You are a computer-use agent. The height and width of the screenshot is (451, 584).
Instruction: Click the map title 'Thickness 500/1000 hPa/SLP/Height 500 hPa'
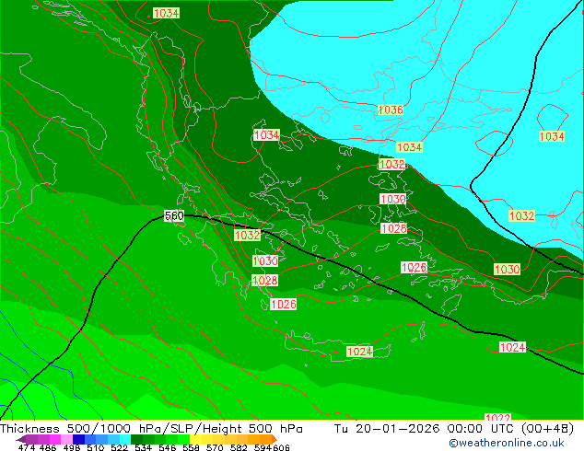(x=151, y=428)
